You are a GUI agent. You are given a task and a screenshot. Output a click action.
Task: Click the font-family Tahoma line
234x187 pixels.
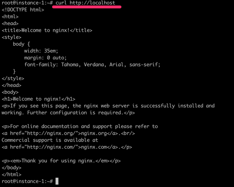pos(92,65)
